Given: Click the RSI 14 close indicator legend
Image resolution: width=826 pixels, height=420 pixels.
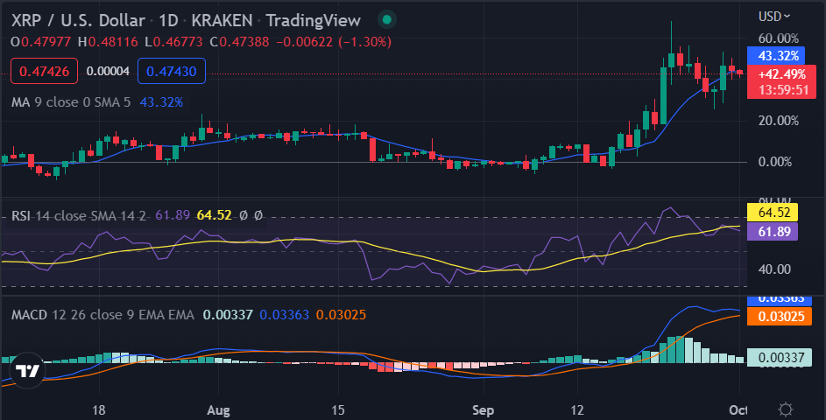Looking at the screenshot, I should point(79,215).
